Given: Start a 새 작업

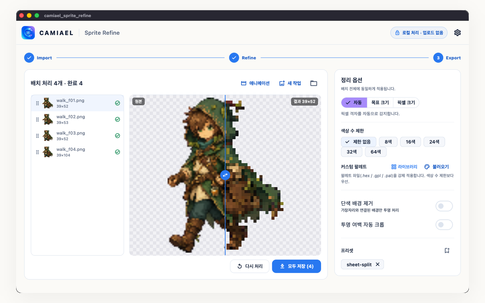Looking at the screenshot, I should (x=290, y=83).
